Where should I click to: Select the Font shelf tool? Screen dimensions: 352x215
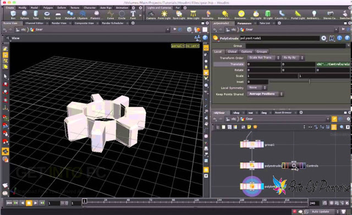pos(133,15)
